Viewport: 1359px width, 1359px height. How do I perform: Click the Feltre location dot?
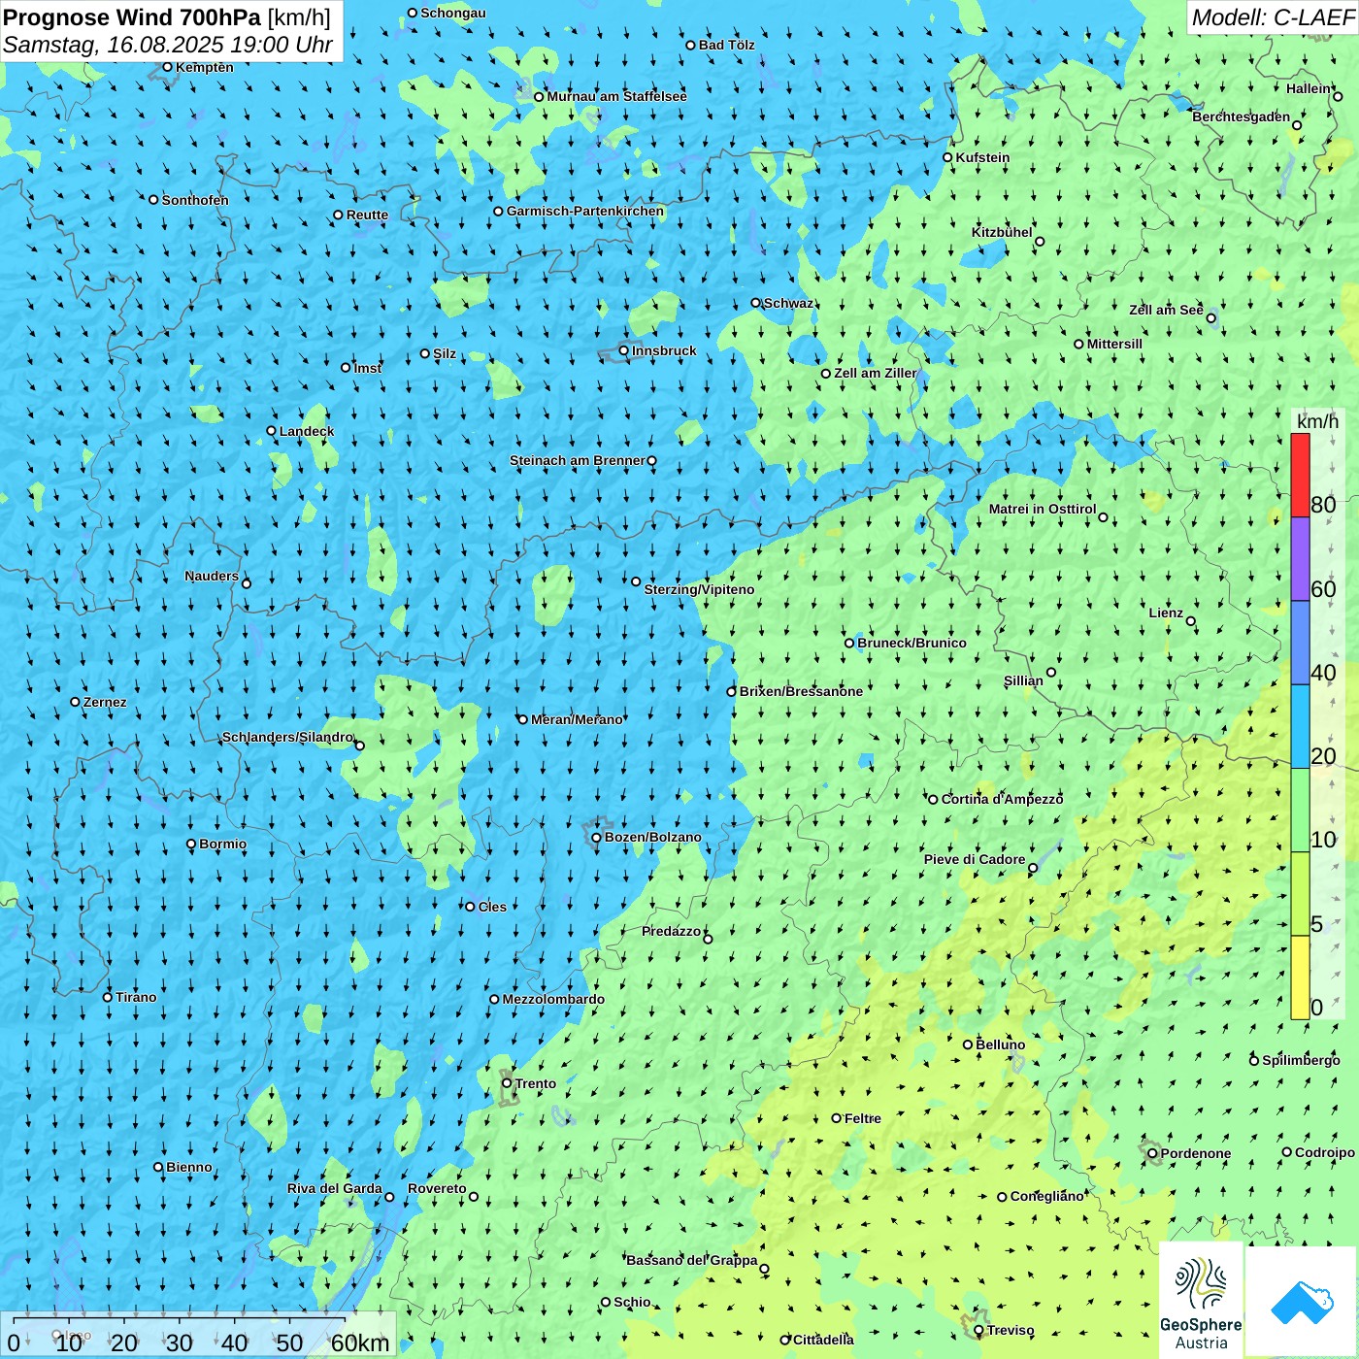tap(836, 1118)
